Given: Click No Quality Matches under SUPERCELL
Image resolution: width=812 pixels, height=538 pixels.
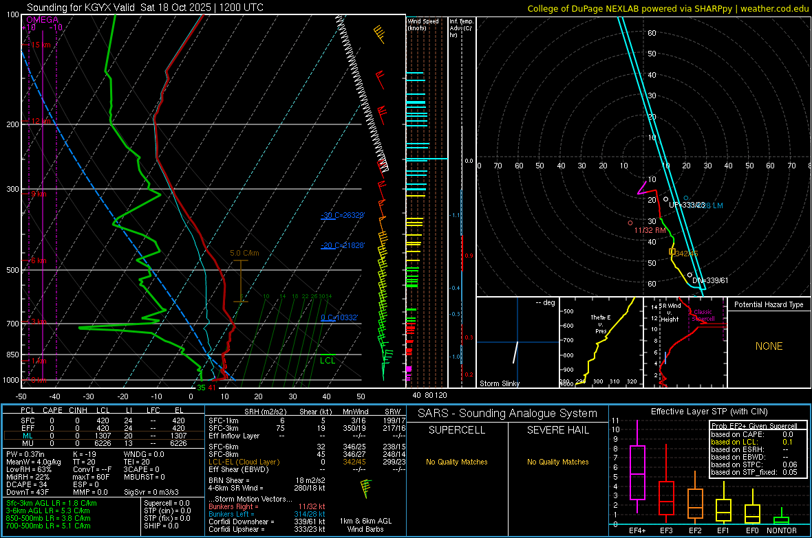Looking at the screenshot, I should tap(457, 462).
